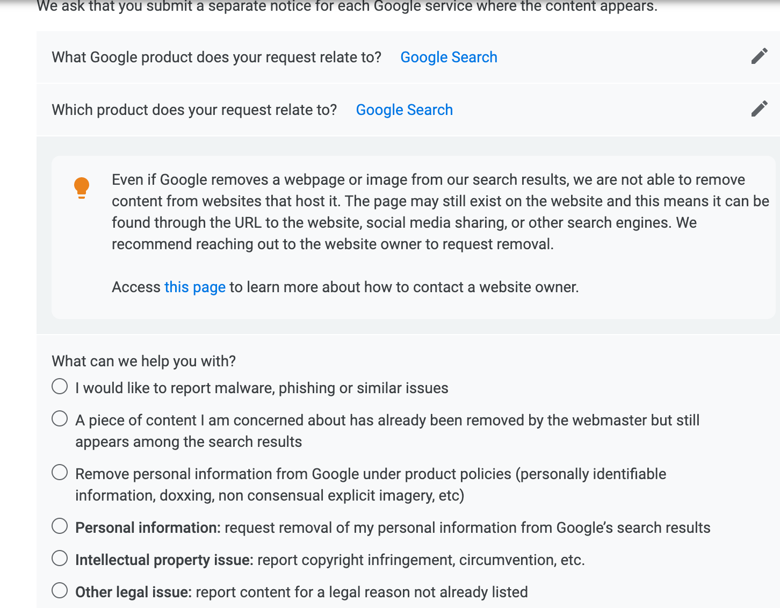The height and width of the screenshot is (608, 780).
Task: Click the 'What Google product' question row
Action: (x=408, y=57)
